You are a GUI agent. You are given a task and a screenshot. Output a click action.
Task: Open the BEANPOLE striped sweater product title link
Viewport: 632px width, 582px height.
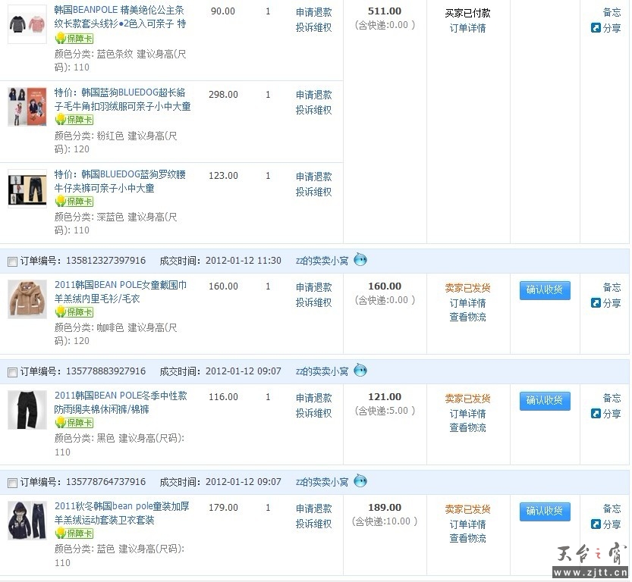click(x=120, y=17)
